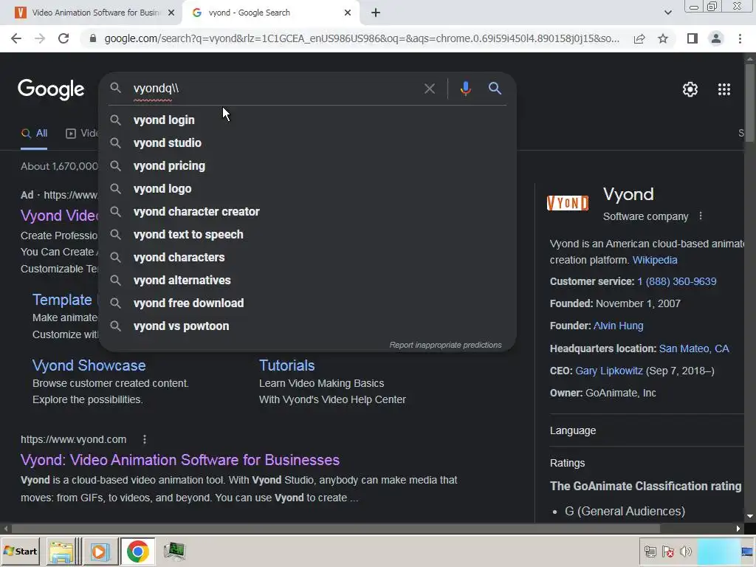This screenshot has width=756, height=567.
Task: Select the All results tab
Action: [34, 134]
